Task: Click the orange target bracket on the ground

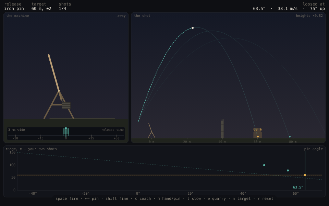Action: point(257,135)
